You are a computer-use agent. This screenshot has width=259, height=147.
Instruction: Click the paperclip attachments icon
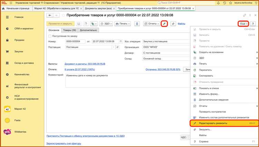pyautogui.click(x=173, y=24)
